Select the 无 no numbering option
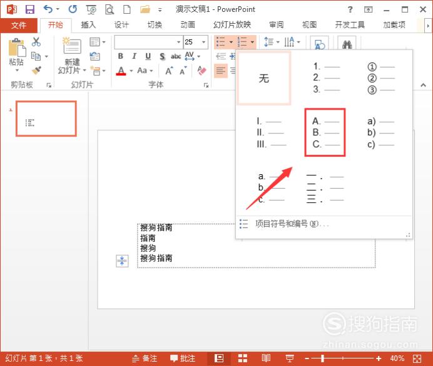The width and height of the screenshot is (433, 366). tap(264, 78)
